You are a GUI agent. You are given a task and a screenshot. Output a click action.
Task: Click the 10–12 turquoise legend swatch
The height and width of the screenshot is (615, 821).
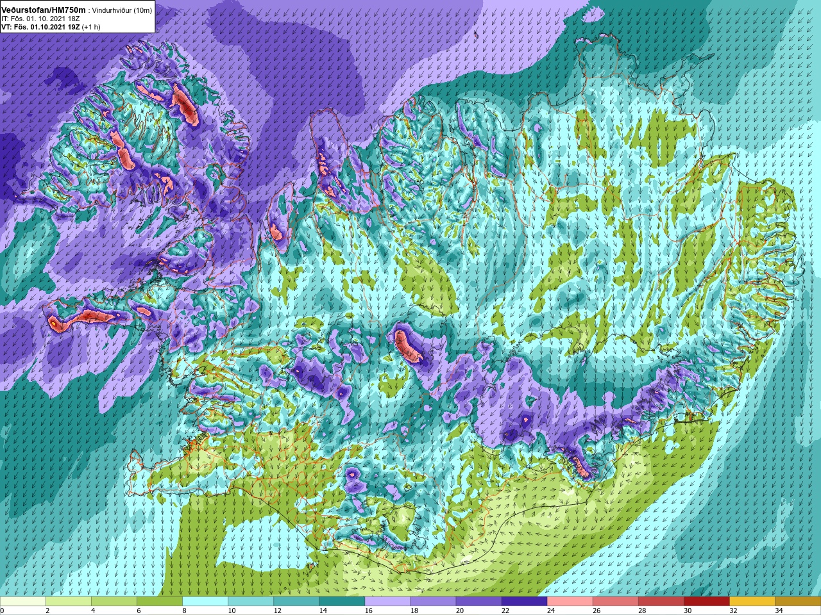coord(251,602)
